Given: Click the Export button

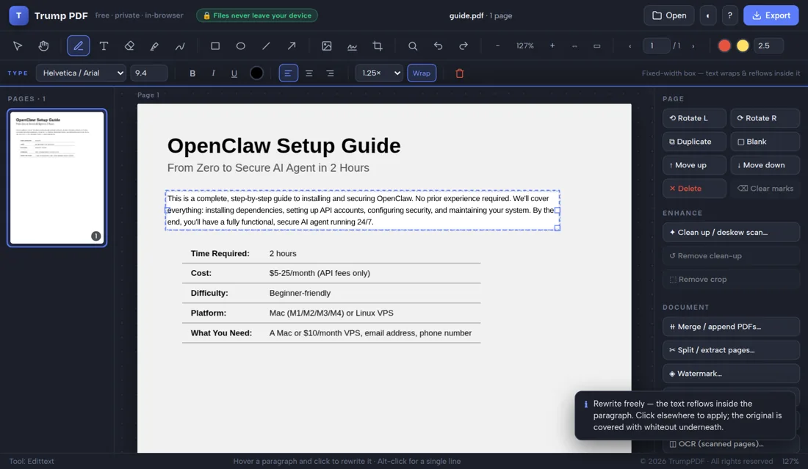Looking at the screenshot, I should point(771,15).
